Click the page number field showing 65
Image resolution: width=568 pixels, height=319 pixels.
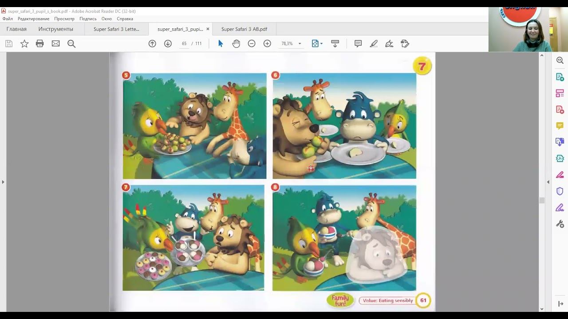point(184,43)
